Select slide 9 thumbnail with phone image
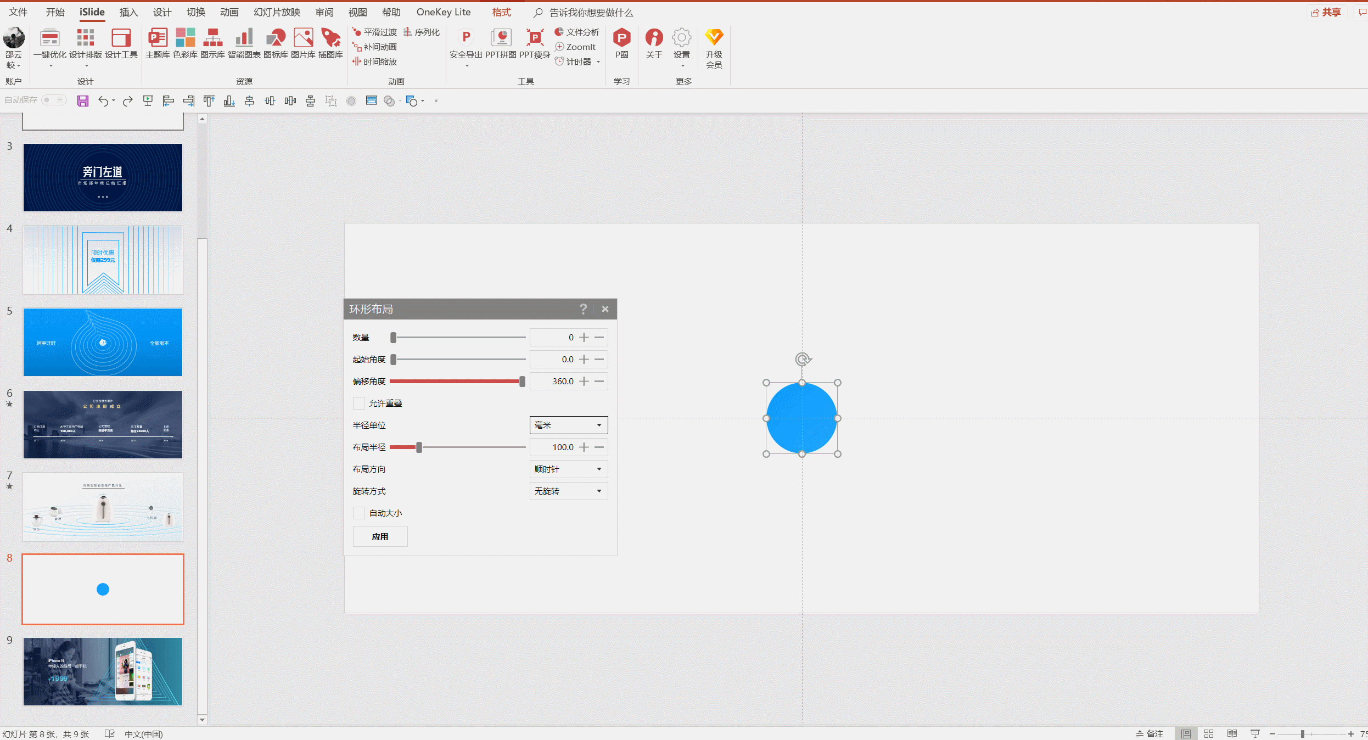1368x740 pixels. 103,671
